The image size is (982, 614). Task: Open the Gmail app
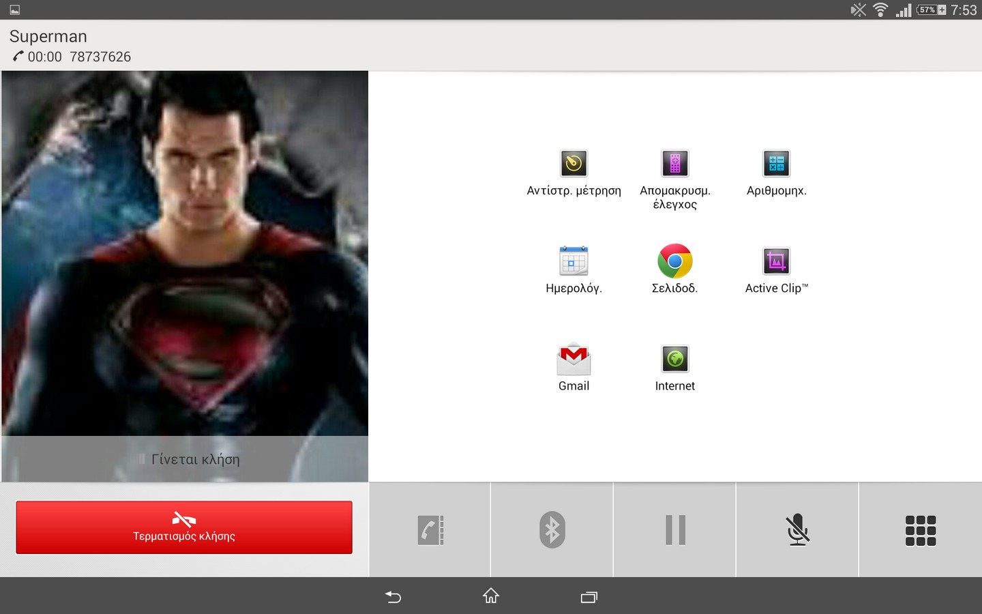point(574,367)
